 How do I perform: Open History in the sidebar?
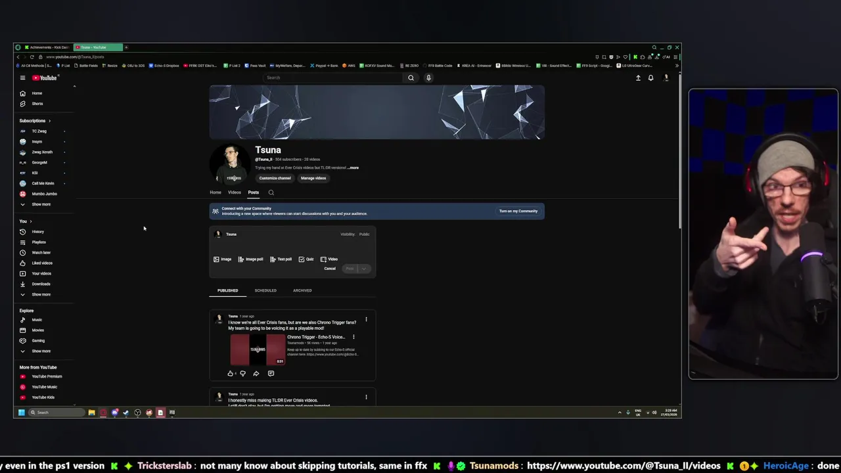[x=38, y=232]
